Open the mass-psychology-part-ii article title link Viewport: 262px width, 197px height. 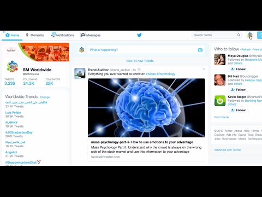point(142,142)
